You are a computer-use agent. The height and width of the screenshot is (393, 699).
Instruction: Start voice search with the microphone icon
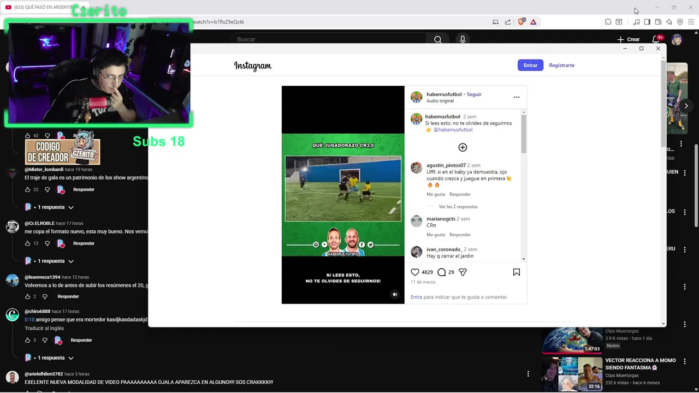pos(463,39)
